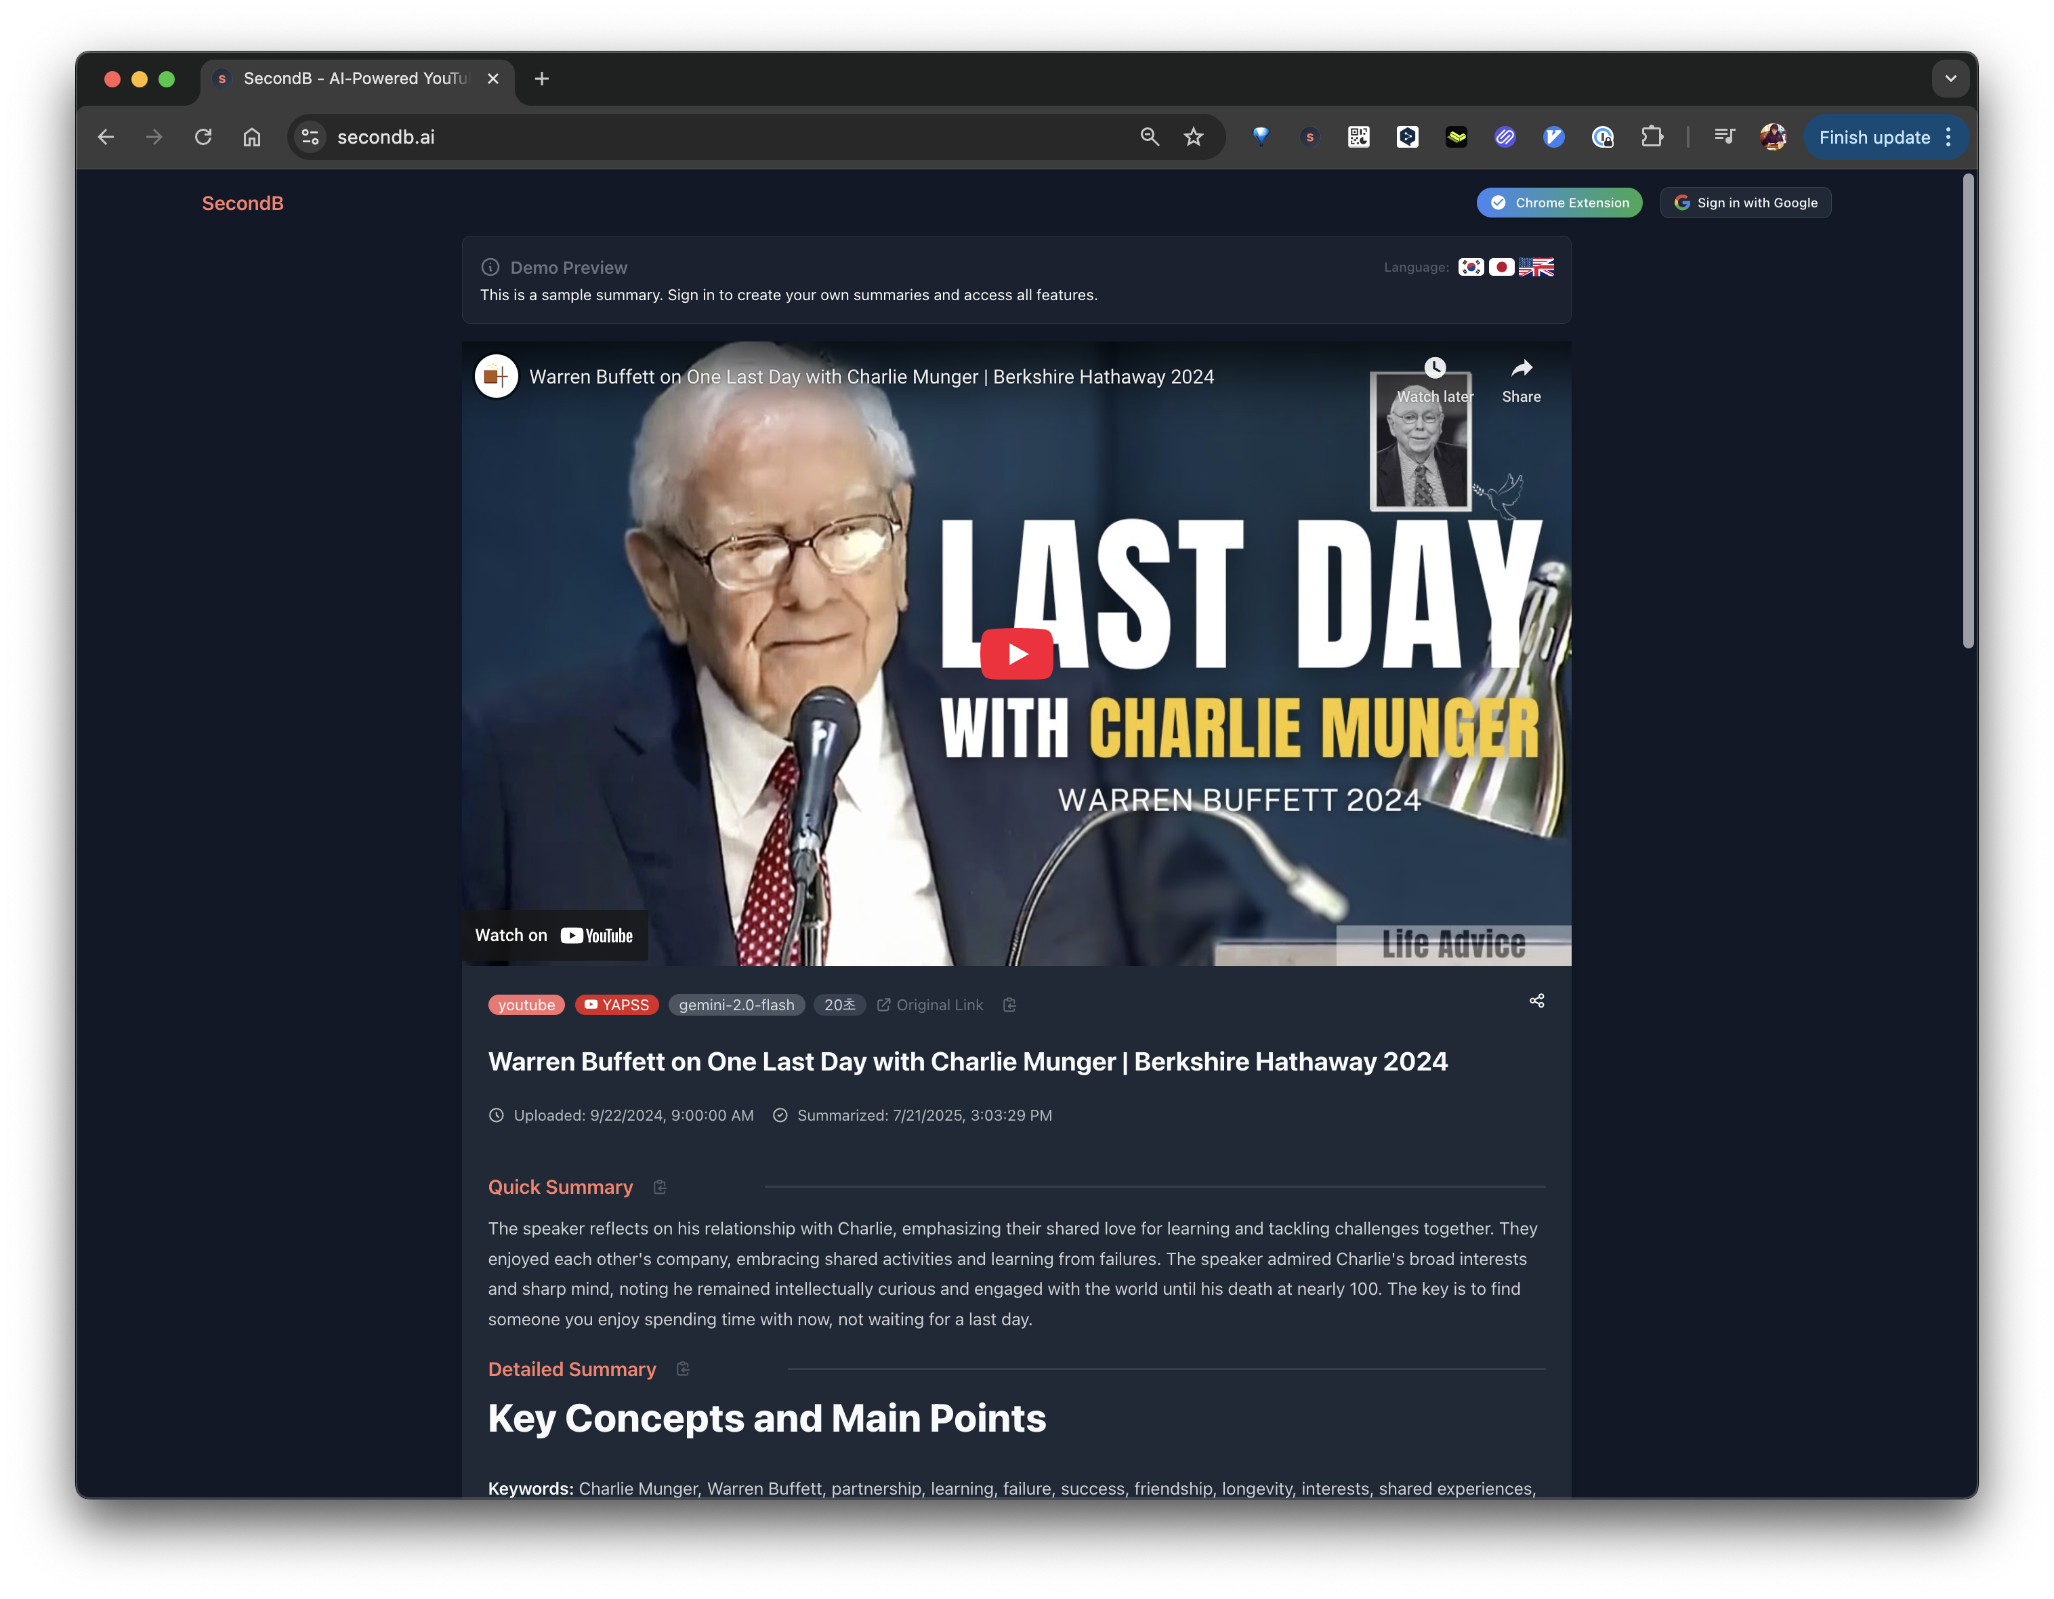Open the QR code extension icon
The image size is (2054, 1599).
[1359, 138]
